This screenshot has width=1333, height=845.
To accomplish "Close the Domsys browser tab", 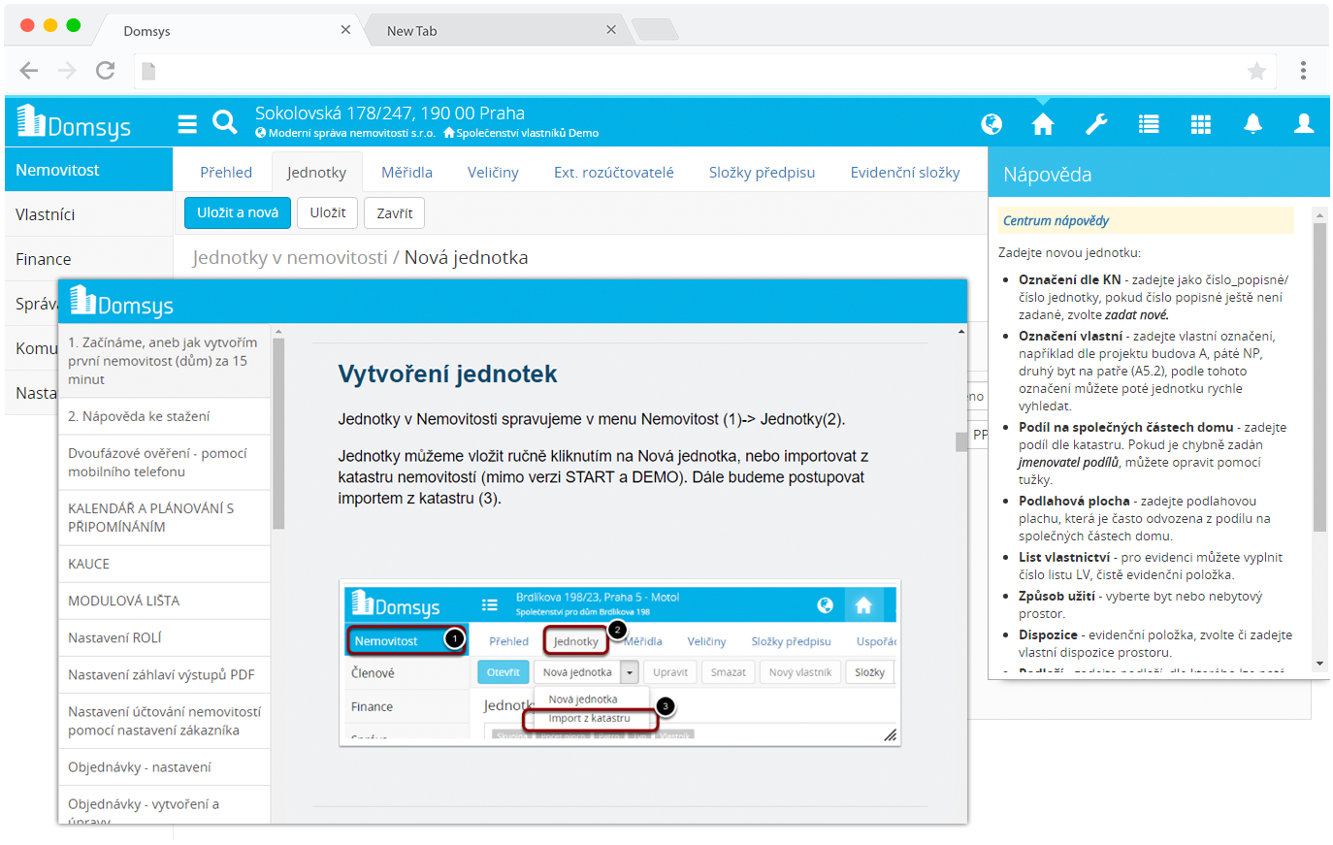I will (x=345, y=30).
